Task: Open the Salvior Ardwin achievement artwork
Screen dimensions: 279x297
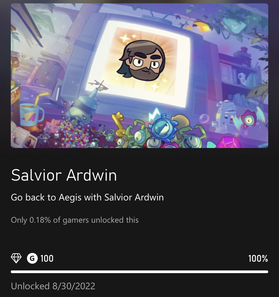Action: click(x=139, y=76)
